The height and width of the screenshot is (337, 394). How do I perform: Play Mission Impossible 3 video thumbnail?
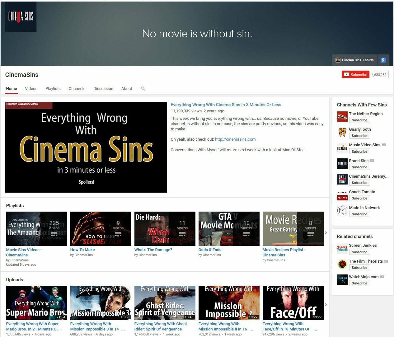[101, 303]
